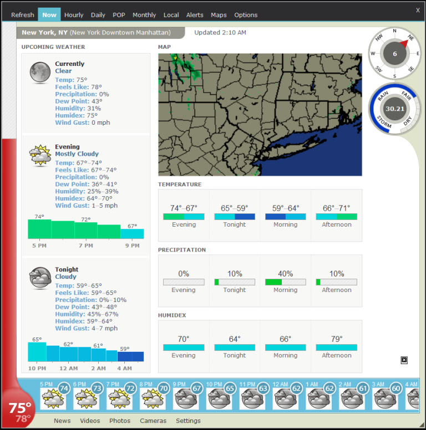The height and width of the screenshot is (430, 426).
Task: Select the 12 AM hourly forecast icon
Action: coord(286,399)
